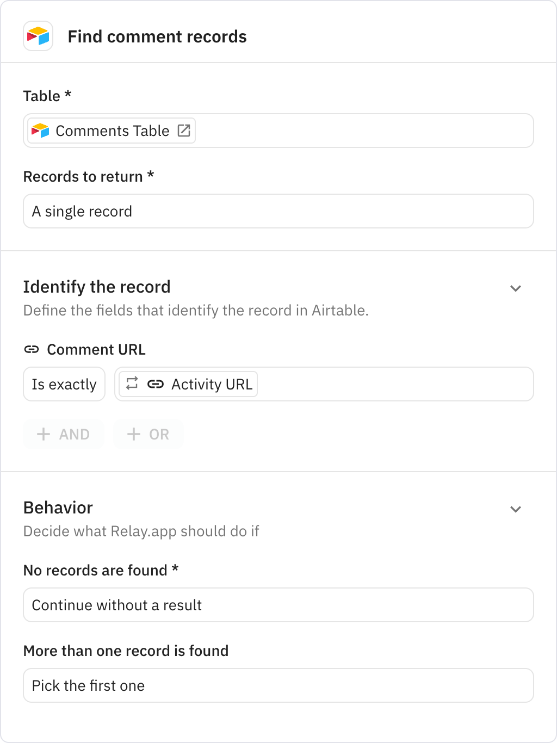557x743 pixels.
Task: Open the Is exactly condition dropdown
Action: pyautogui.click(x=64, y=383)
